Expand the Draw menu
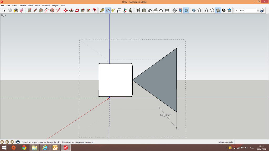This screenshot has height=151, width=269. pos(30,6)
